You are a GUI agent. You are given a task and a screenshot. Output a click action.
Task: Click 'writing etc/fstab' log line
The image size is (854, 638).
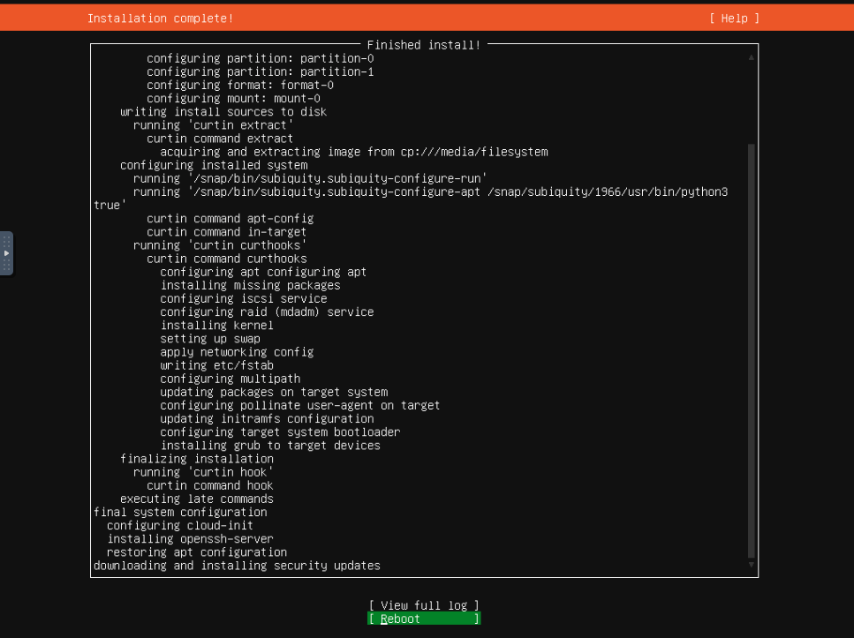[216, 365]
